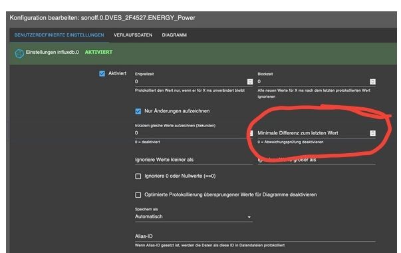Collapse the Einstellungen influxdb.0 section header
This screenshot has width=401, height=253.
click(203, 53)
